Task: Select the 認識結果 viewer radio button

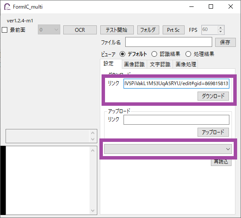Action: coord(154,54)
